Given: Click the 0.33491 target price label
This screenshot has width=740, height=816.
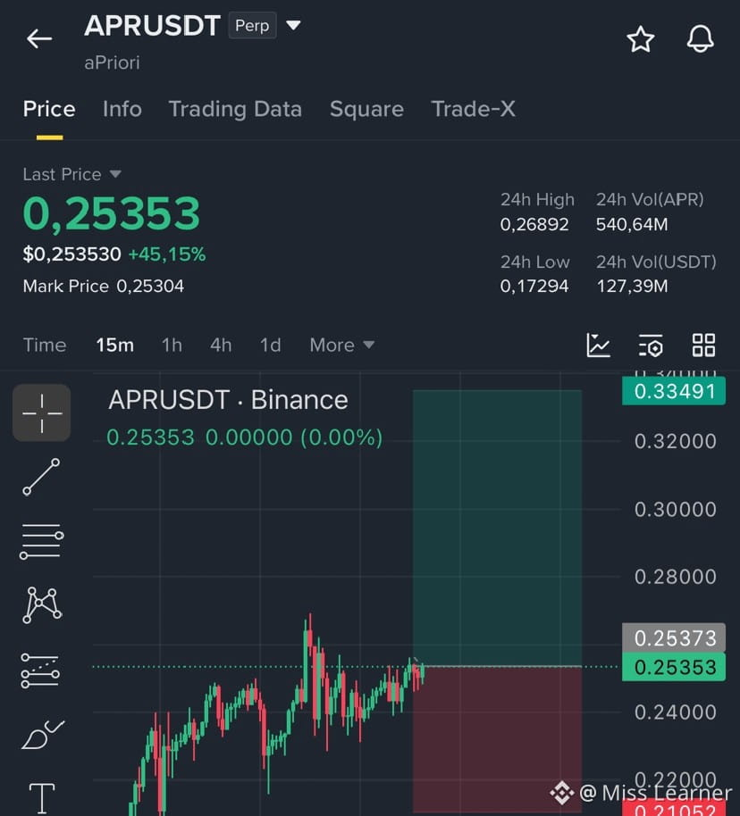Looking at the screenshot, I should pos(674,391).
